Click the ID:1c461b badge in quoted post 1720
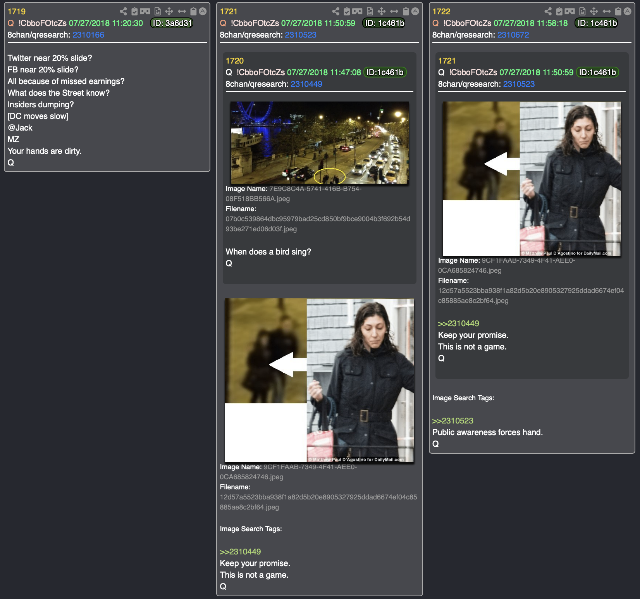 [385, 72]
